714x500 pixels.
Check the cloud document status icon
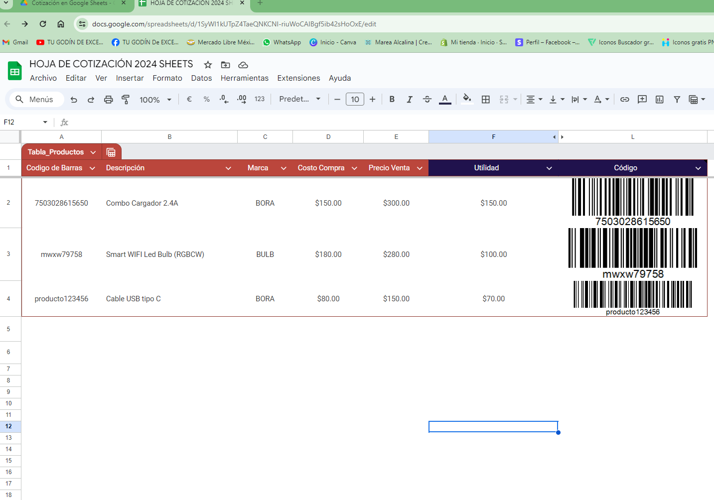click(243, 65)
